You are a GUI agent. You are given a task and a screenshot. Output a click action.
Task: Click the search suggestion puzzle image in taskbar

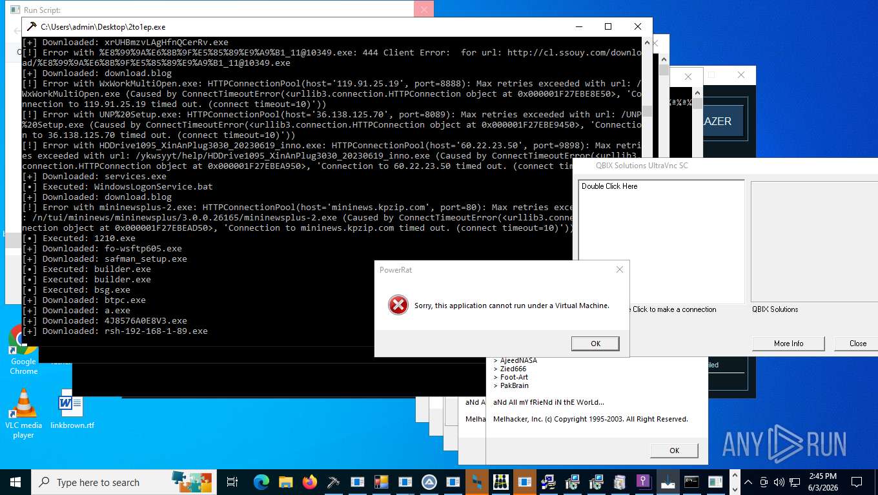point(190,481)
